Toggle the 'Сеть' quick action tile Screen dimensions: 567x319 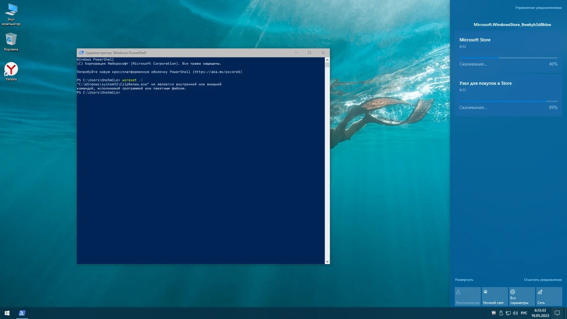549,297
